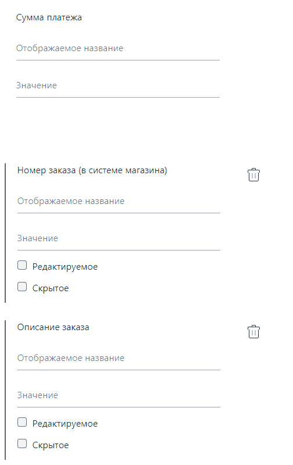Check the Скрытое box in Описание заказа
This screenshot has width=293, height=465.
pos(22,443)
